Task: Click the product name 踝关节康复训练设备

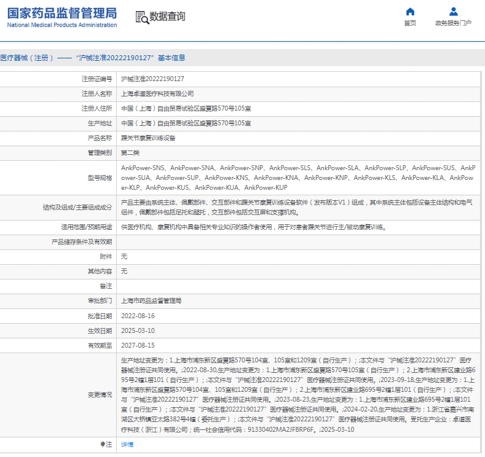Action: tap(148, 138)
